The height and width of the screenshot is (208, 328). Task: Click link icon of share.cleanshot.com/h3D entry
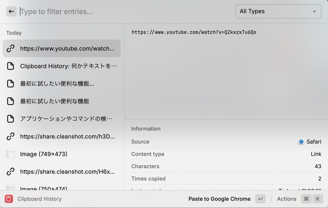[x=10, y=136]
